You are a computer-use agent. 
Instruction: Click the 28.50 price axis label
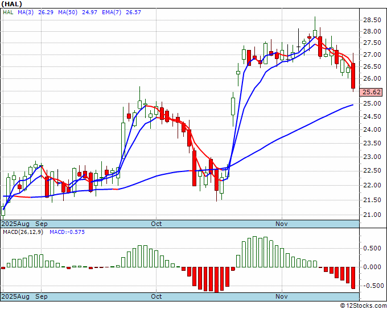pyautogui.click(x=372, y=20)
